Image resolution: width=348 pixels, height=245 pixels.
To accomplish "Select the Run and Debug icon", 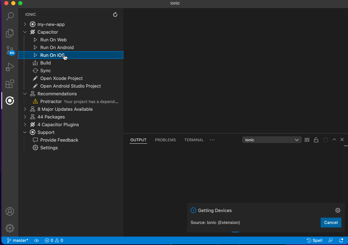I will [x=9, y=67].
